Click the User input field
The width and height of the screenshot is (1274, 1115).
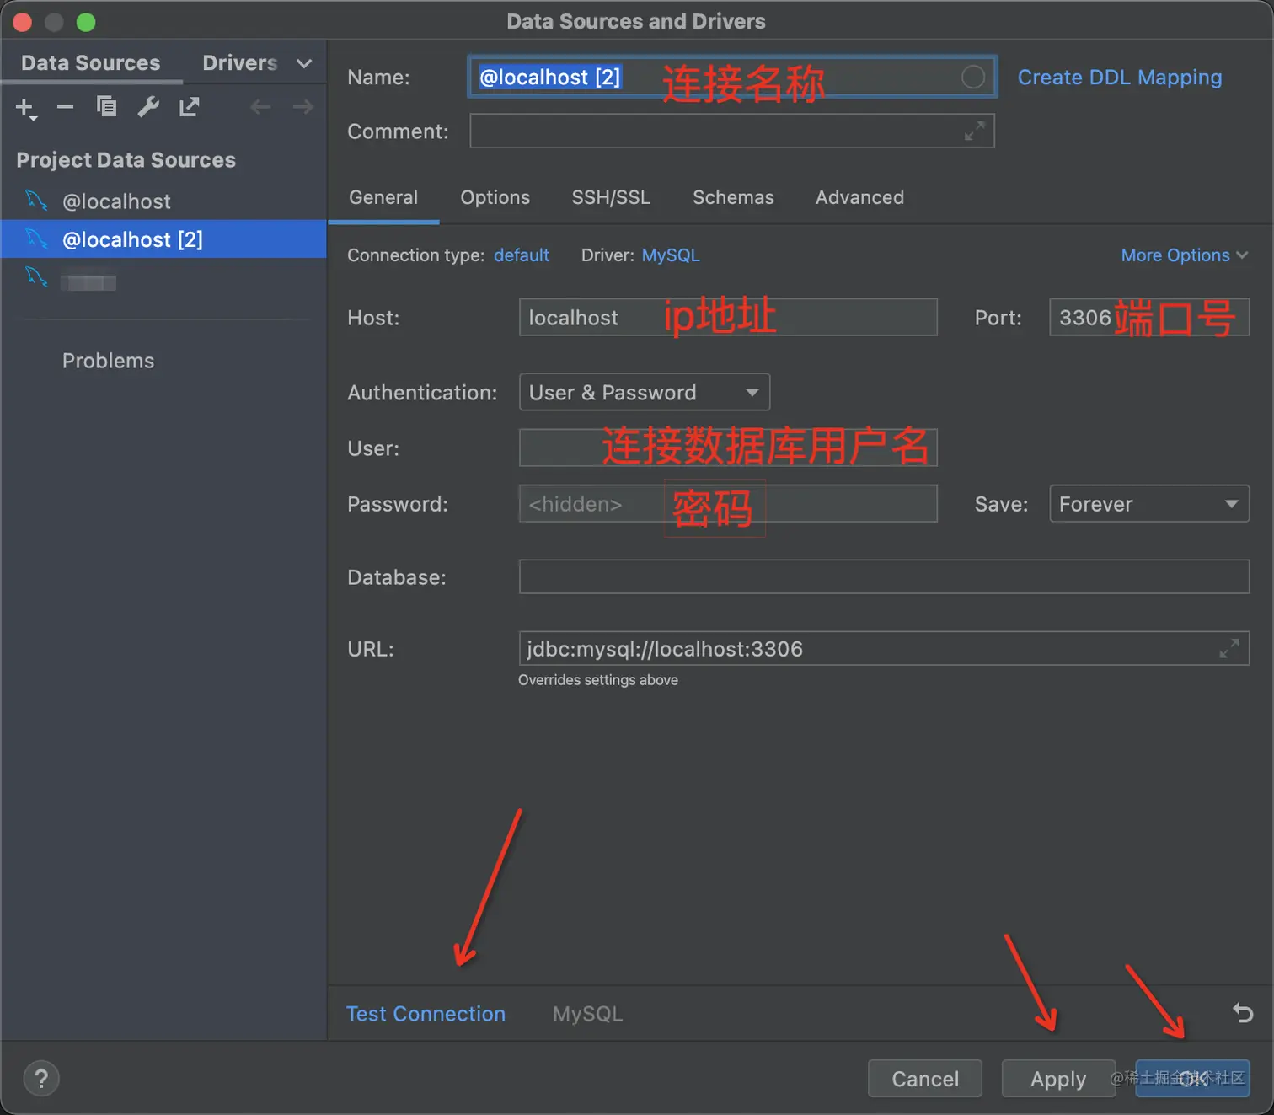[728, 448]
